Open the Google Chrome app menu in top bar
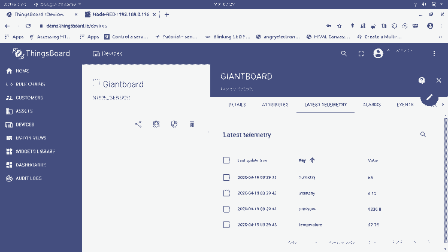This screenshot has height=252, width=448. (x=57, y=4)
